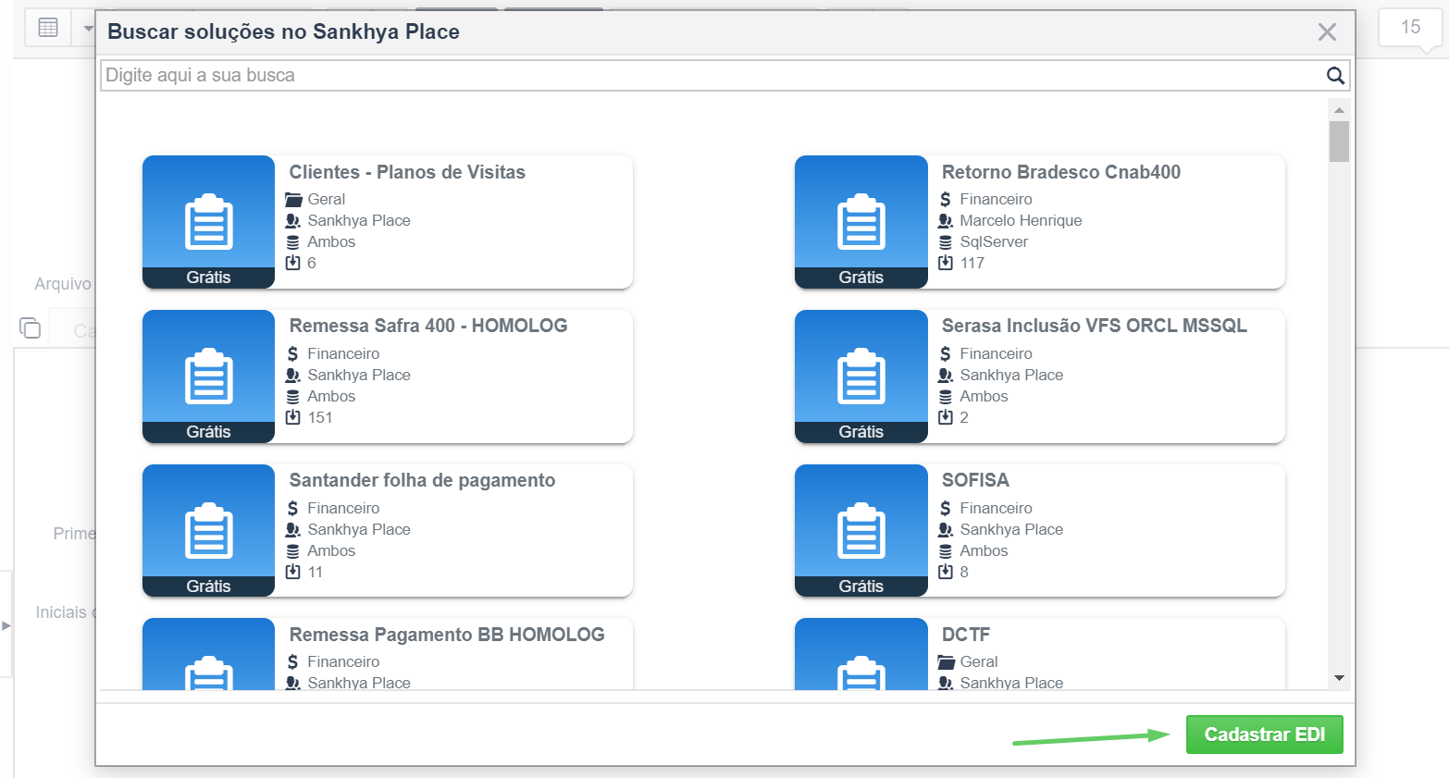1449x778 pixels.
Task: Open the Remessa Safra 400 - HOMOLOG thumbnail
Action: coord(208,377)
